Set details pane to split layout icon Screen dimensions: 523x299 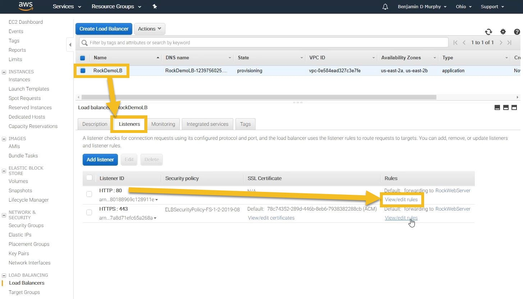[506, 107]
